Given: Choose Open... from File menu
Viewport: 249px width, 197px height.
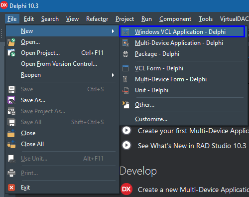Looking at the screenshot, I should (x=62, y=42).
